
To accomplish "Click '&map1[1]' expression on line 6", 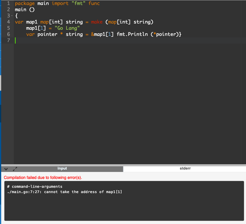I will pos(102,34).
